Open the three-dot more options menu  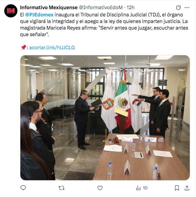pyautogui.click(x=187, y=8)
